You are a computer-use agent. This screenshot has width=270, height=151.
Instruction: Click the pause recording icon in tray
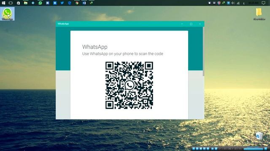coord(214,3)
